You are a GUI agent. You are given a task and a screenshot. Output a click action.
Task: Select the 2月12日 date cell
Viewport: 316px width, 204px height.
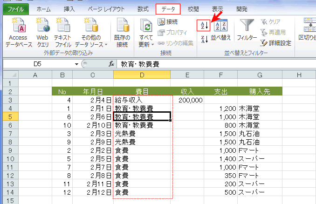point(93,192)
